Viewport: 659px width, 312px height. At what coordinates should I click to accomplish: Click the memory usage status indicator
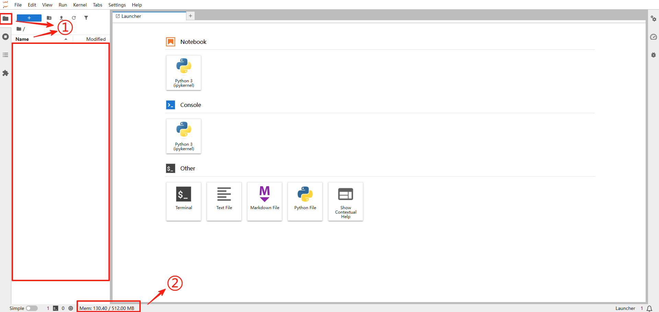pos(107,308)
